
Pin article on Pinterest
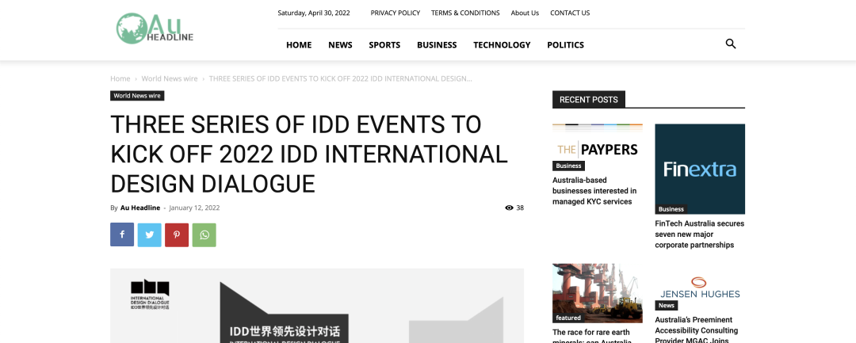click(176, 234)
